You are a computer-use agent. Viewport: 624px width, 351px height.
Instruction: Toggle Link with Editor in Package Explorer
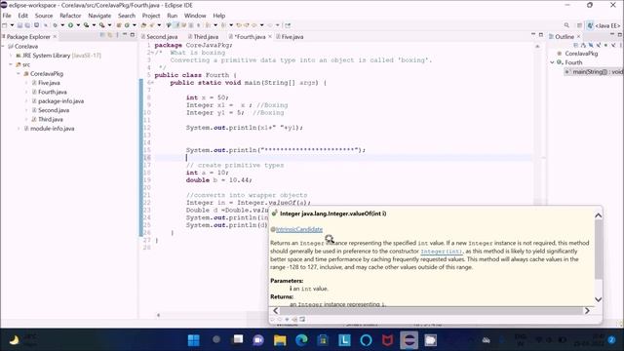point(109,35)
